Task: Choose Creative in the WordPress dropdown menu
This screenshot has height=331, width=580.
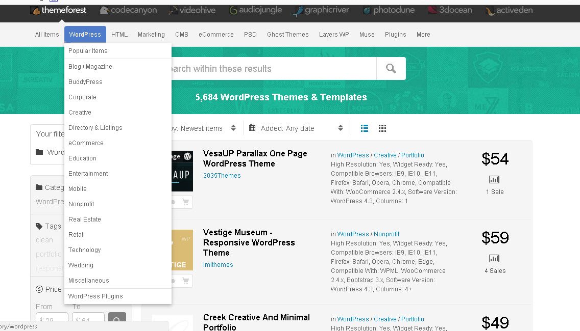Action: click(118, 113)
